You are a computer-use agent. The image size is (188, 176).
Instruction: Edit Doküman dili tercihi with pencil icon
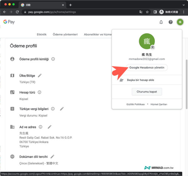coord(52,156)
